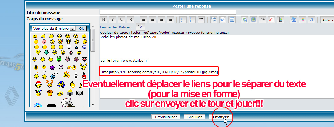Insert a quote with the speech bubble icon
The image size is (334, 127).
214,20
